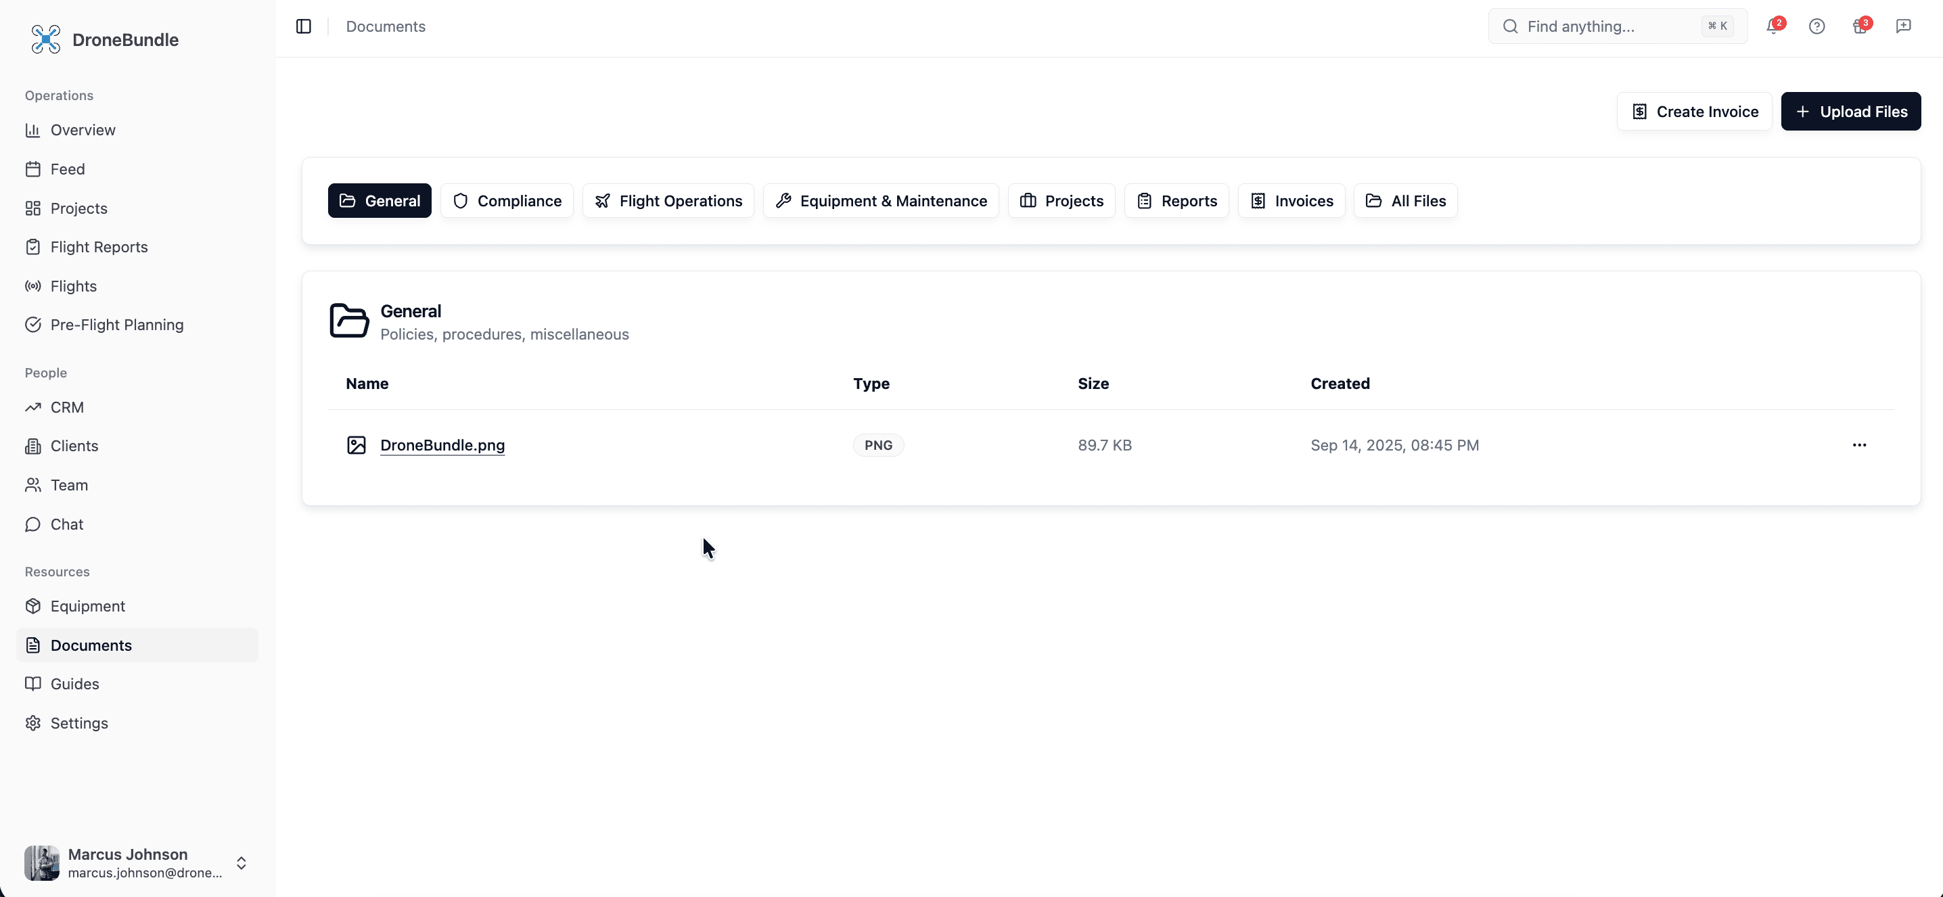
Task: Click the image file icon beside DroneBundle.png
Action: (x=356, y=445)
